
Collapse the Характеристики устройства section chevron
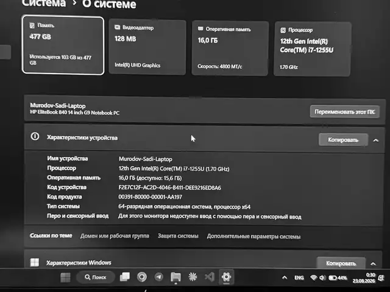click(x=376, y=141)
